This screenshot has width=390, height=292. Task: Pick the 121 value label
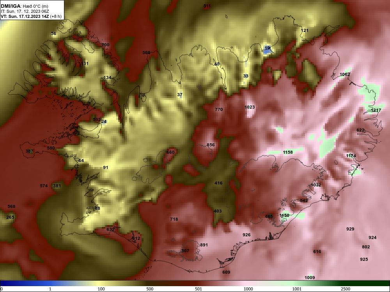point(305,30)
